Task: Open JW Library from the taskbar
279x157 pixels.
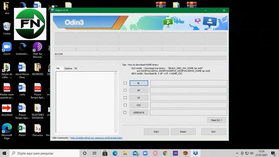Action: coord(175,153)
